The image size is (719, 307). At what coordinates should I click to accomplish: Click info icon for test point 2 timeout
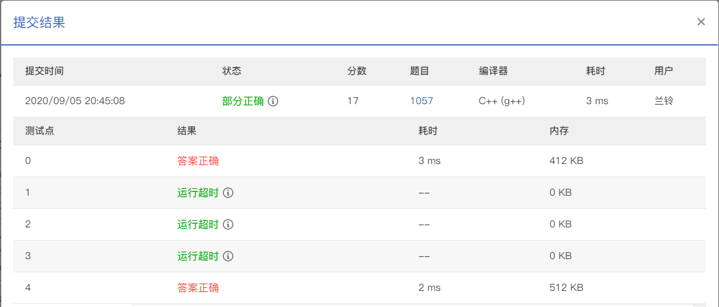click(228, 224)
